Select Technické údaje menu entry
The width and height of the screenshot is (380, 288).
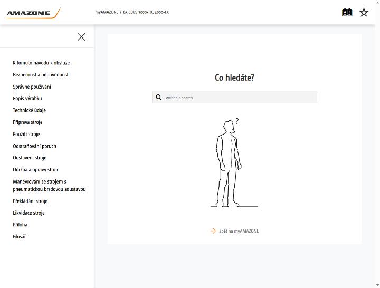[30, 110]
